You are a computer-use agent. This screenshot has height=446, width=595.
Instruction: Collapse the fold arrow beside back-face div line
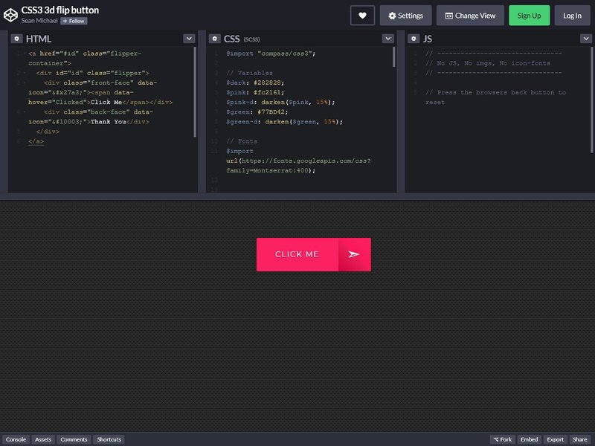25,112
